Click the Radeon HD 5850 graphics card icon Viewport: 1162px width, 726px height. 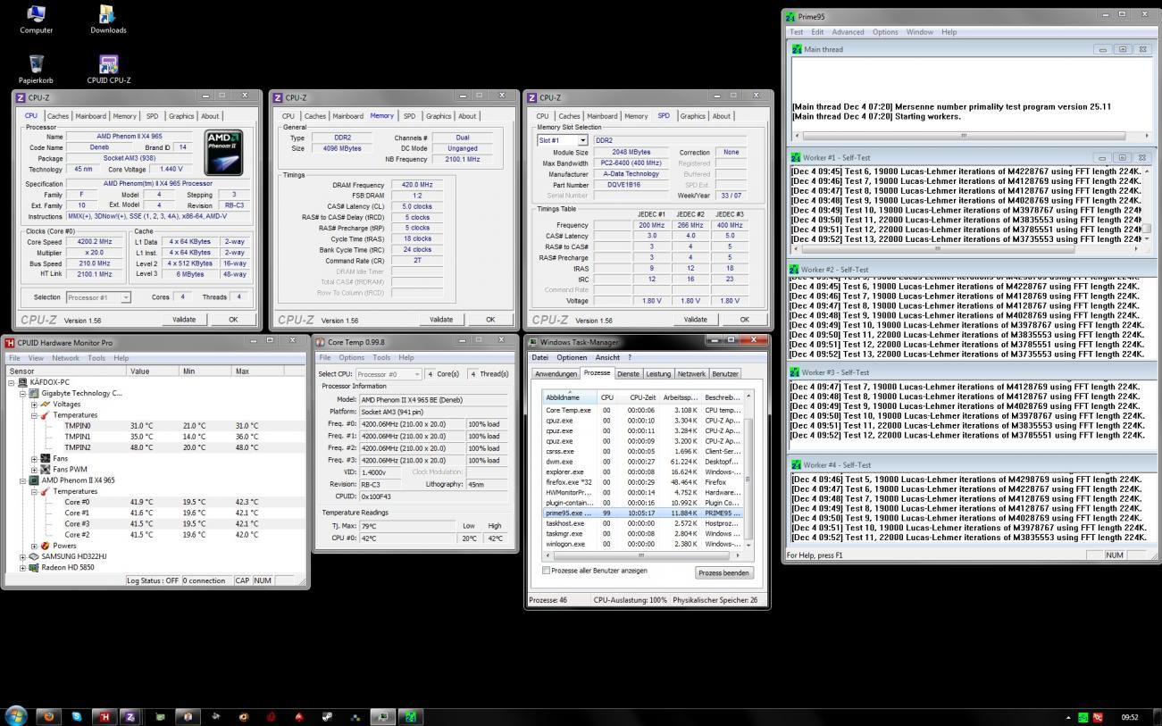(x=34, y=567)
